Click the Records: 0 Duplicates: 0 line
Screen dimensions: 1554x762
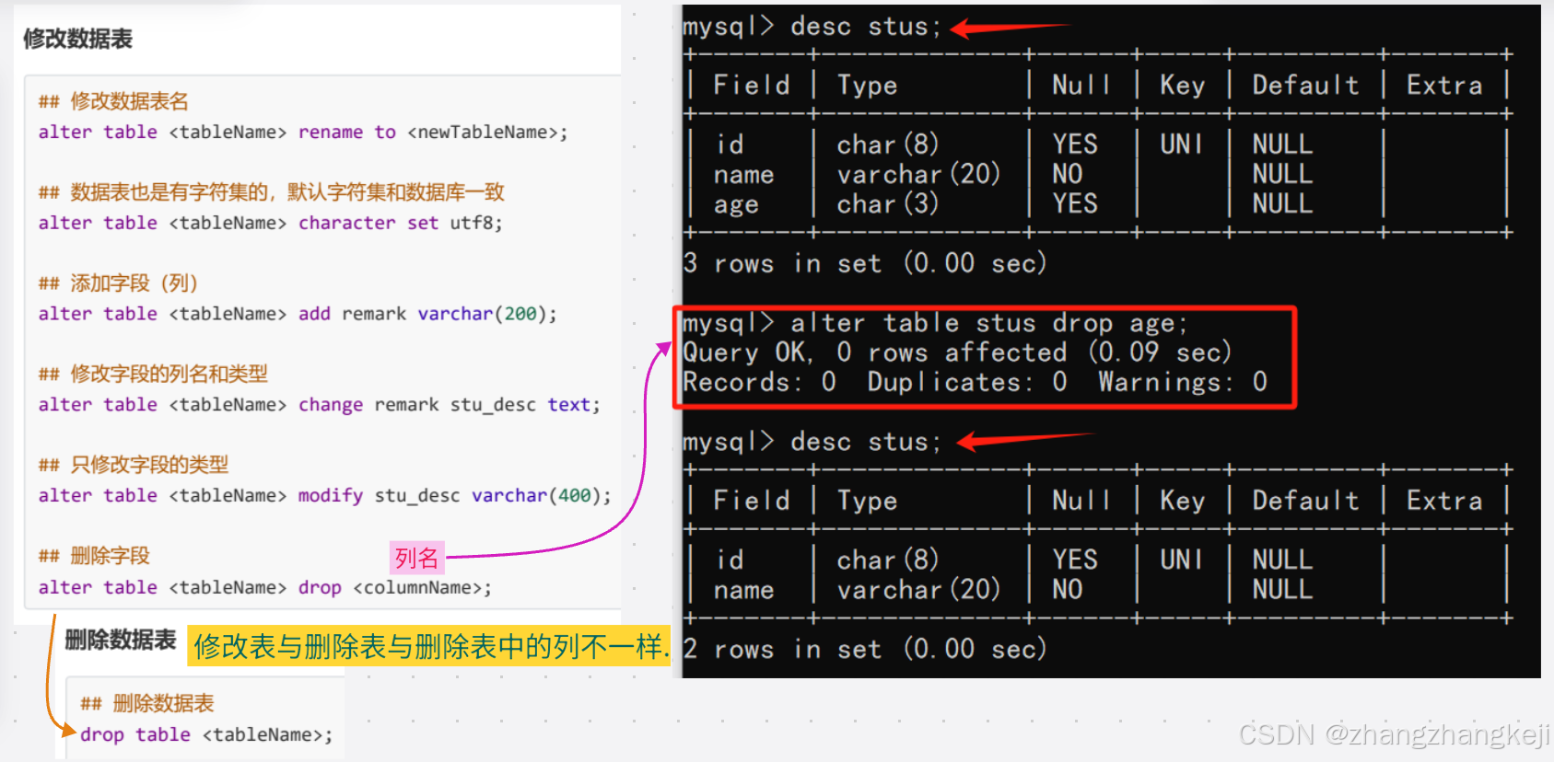click(976, 382)
